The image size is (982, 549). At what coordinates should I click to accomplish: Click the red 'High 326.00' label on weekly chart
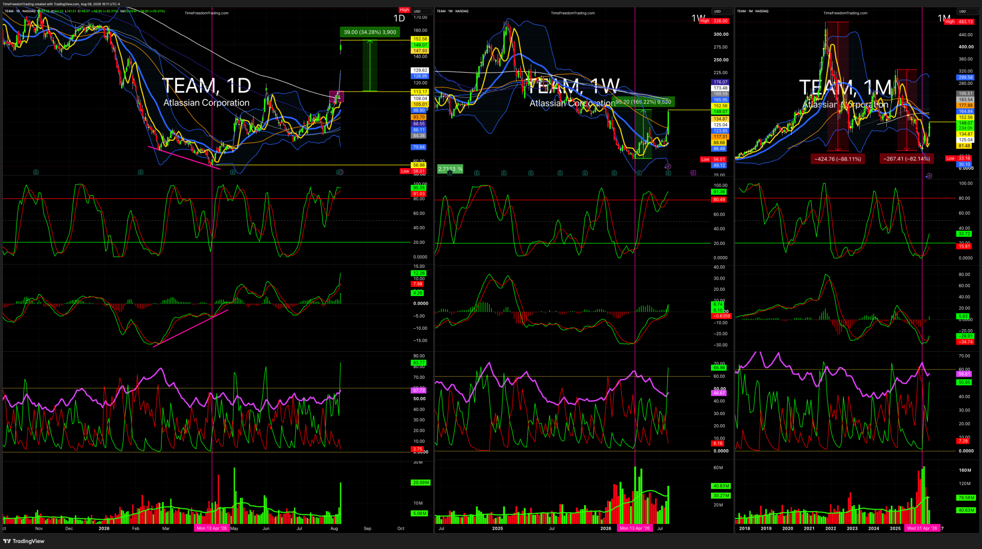[714, 21]
